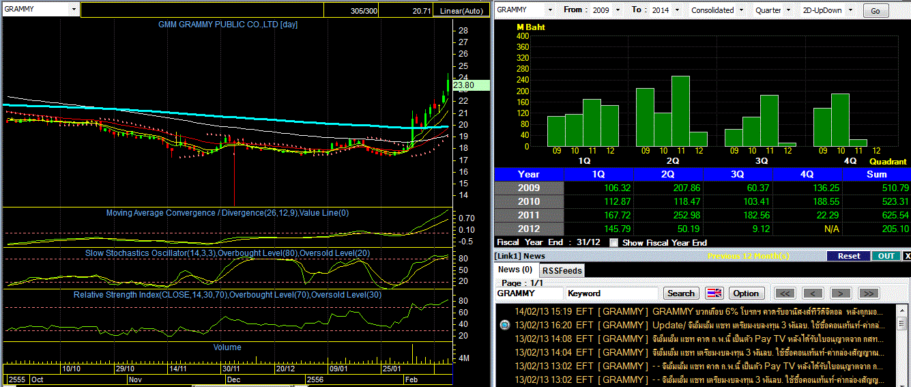Select the 2009 row header
911x387 pixels.
click(529, 188)
